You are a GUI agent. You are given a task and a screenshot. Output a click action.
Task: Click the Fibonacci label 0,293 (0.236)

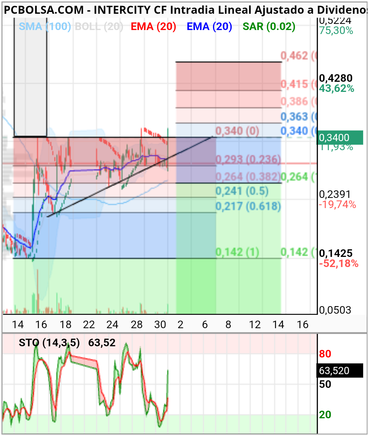click(x=248, y=160)
